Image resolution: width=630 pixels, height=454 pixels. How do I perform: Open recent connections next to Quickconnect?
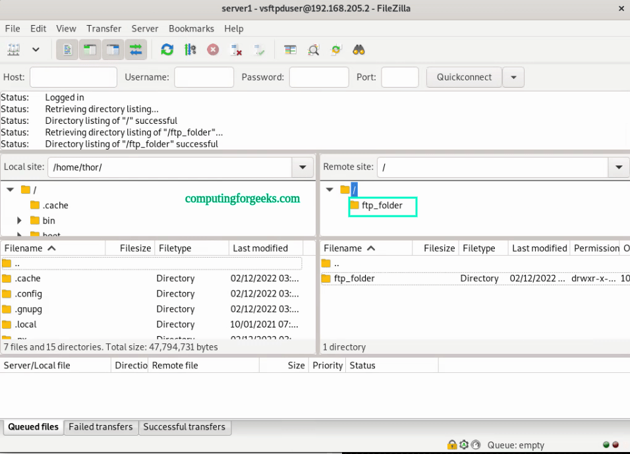point(513,76)
